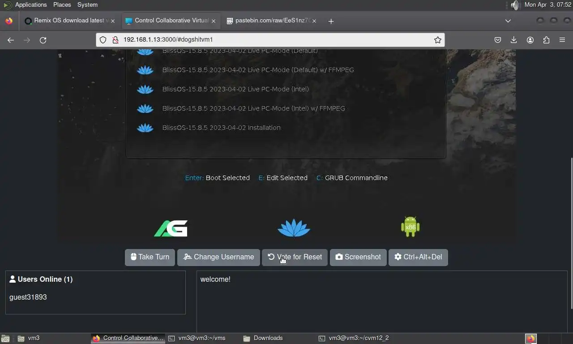
Task: Take a VM Screenshot button
Action: 358,258
